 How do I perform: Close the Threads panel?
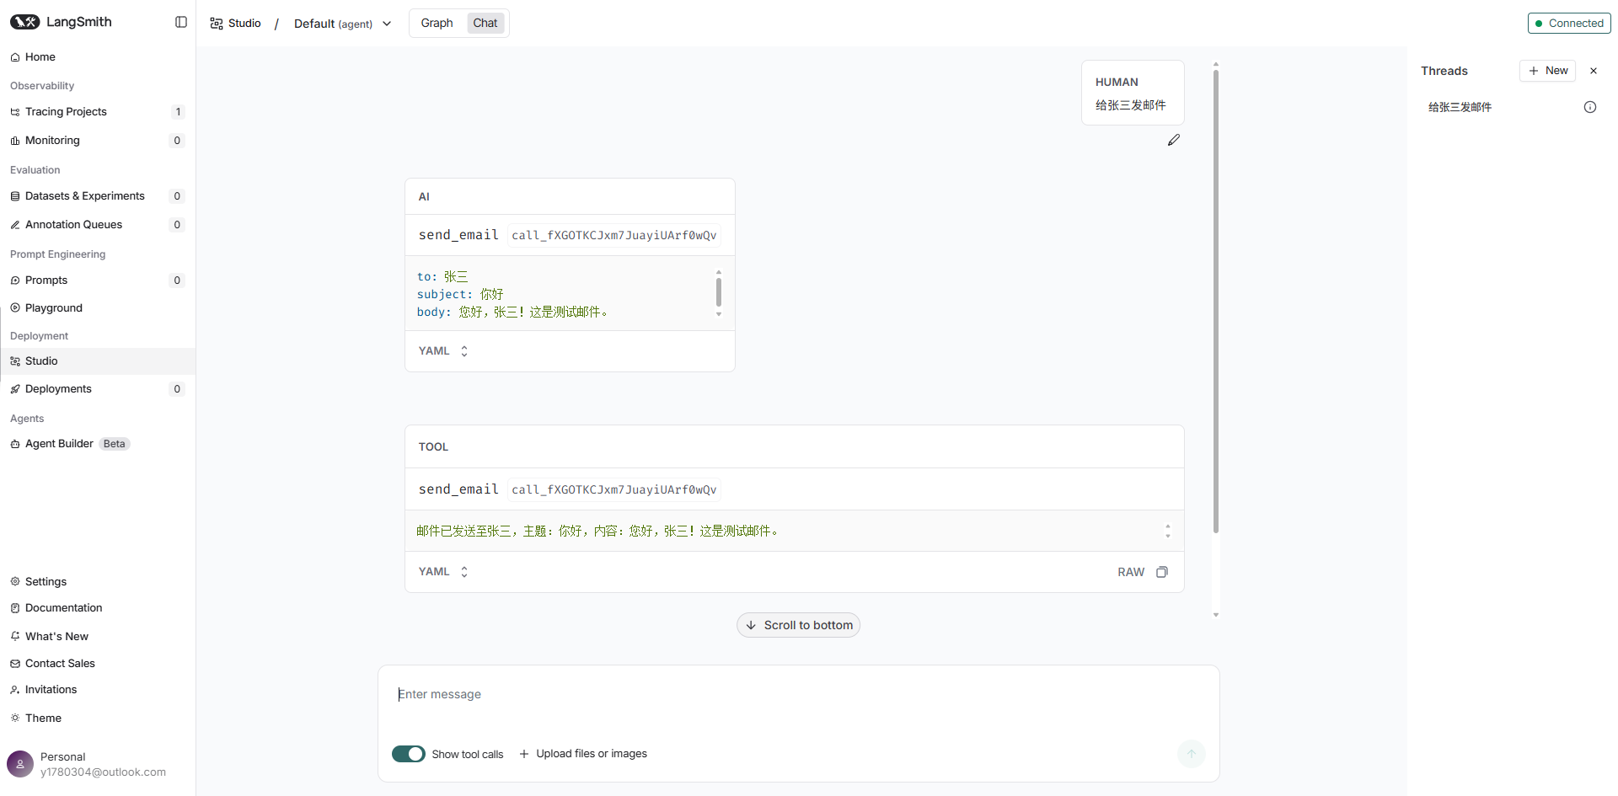1593,71
